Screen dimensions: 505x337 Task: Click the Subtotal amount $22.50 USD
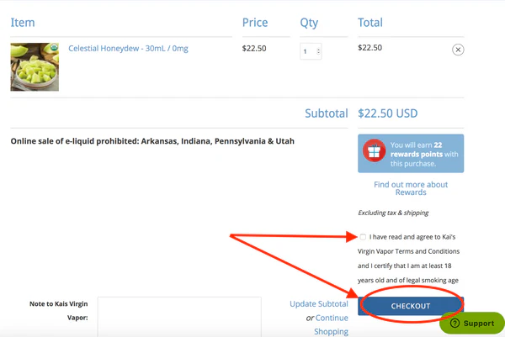(x=387, y=113)
